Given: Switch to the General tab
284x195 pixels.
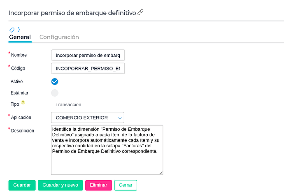Looking at the screenshot, I should (x=20, y=37).
